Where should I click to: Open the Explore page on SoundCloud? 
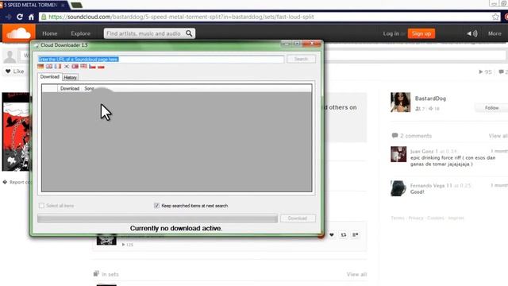(x=81, y=33)
